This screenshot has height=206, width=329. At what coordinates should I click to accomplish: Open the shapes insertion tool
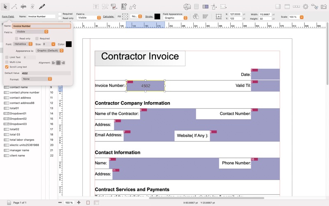click(x=105, y=7)
